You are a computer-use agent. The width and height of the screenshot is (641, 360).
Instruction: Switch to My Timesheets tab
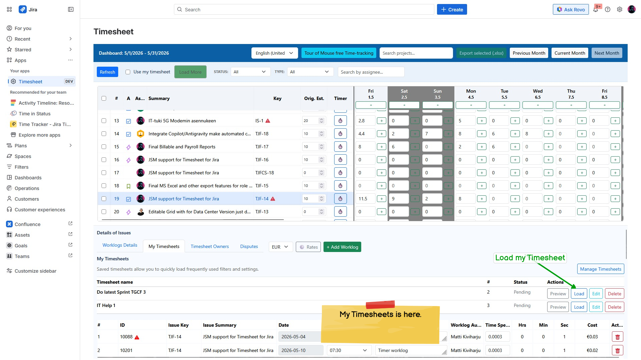(164, 246)
